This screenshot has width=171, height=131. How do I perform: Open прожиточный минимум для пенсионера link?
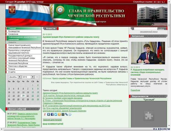(76, 106)
